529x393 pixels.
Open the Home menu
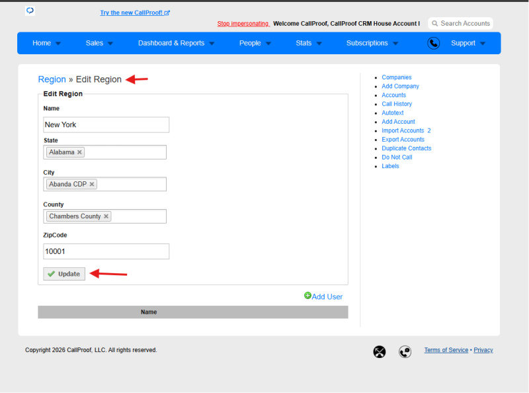pos(42,43)
